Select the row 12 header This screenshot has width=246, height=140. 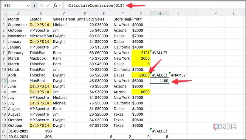(4, 81)
